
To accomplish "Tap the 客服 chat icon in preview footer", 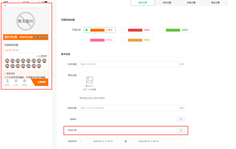I will point(25,81).
